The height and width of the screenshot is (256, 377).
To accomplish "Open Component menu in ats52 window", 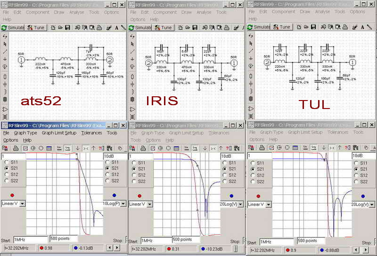I will [38, 12].
